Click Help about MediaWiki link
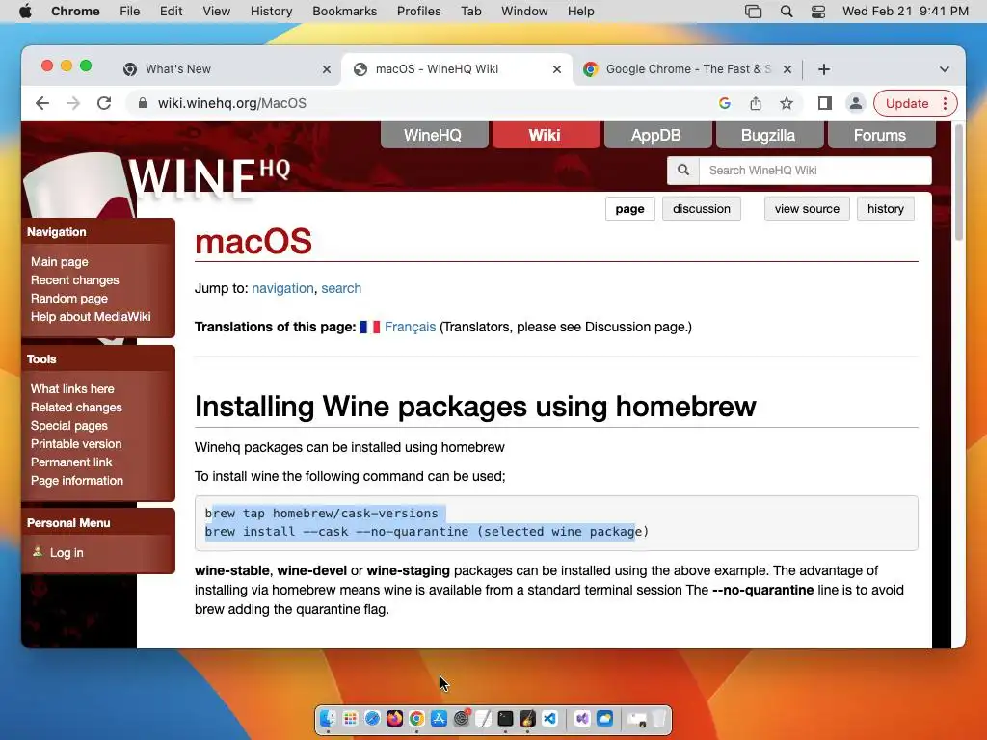987x740 pixels. click(x=91, y=316)
